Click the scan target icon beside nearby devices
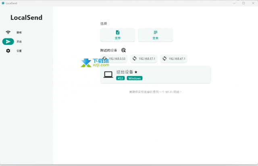Viewport: 258px width, 166px height. (x=124, y=50)
